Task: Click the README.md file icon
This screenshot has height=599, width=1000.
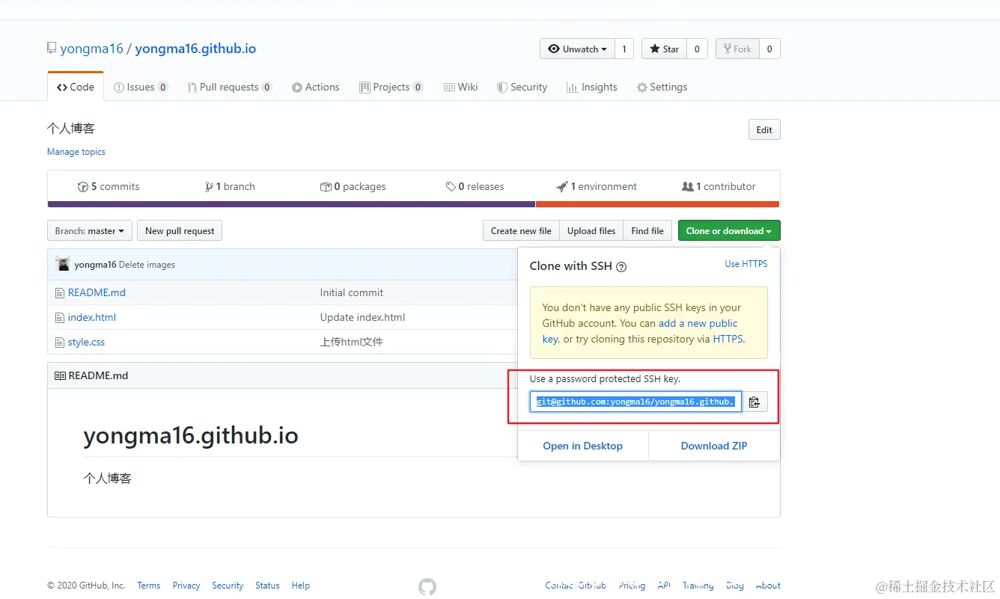Action: coord(60,292)
